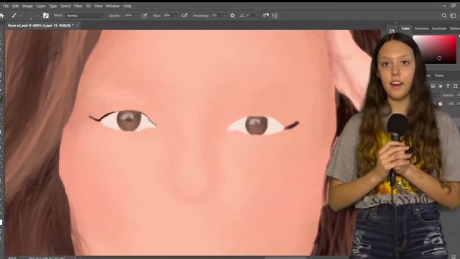
Task: Open the View menu
Action: pyautogui.click(x=98, y=6)
